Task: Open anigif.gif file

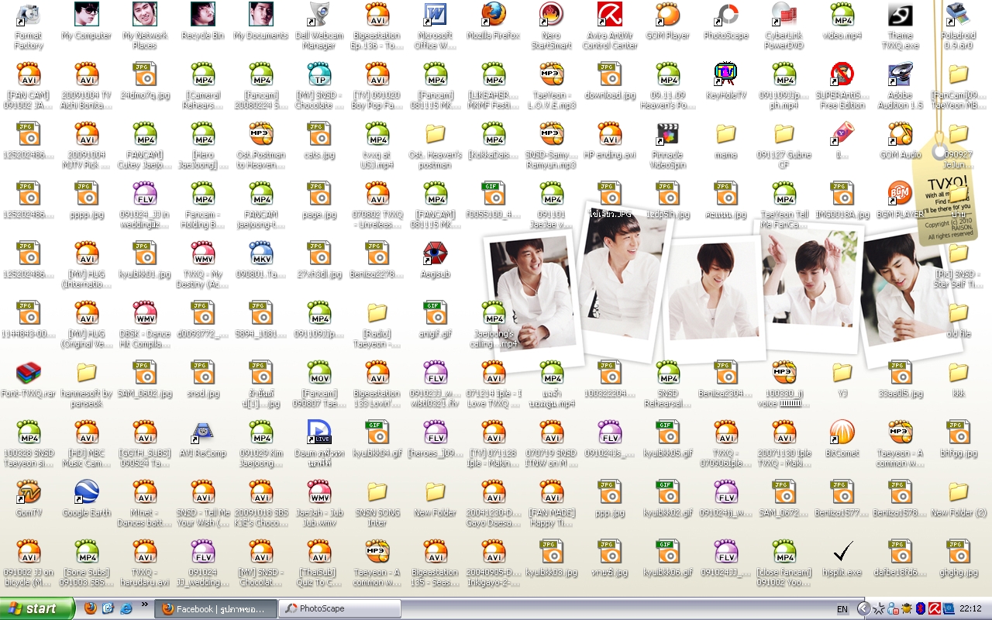Action: (436, 312)
